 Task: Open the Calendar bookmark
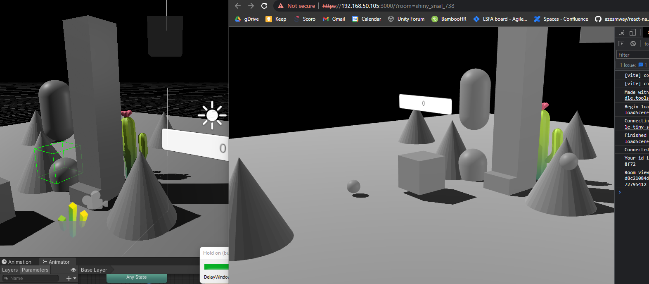point(367,19)
